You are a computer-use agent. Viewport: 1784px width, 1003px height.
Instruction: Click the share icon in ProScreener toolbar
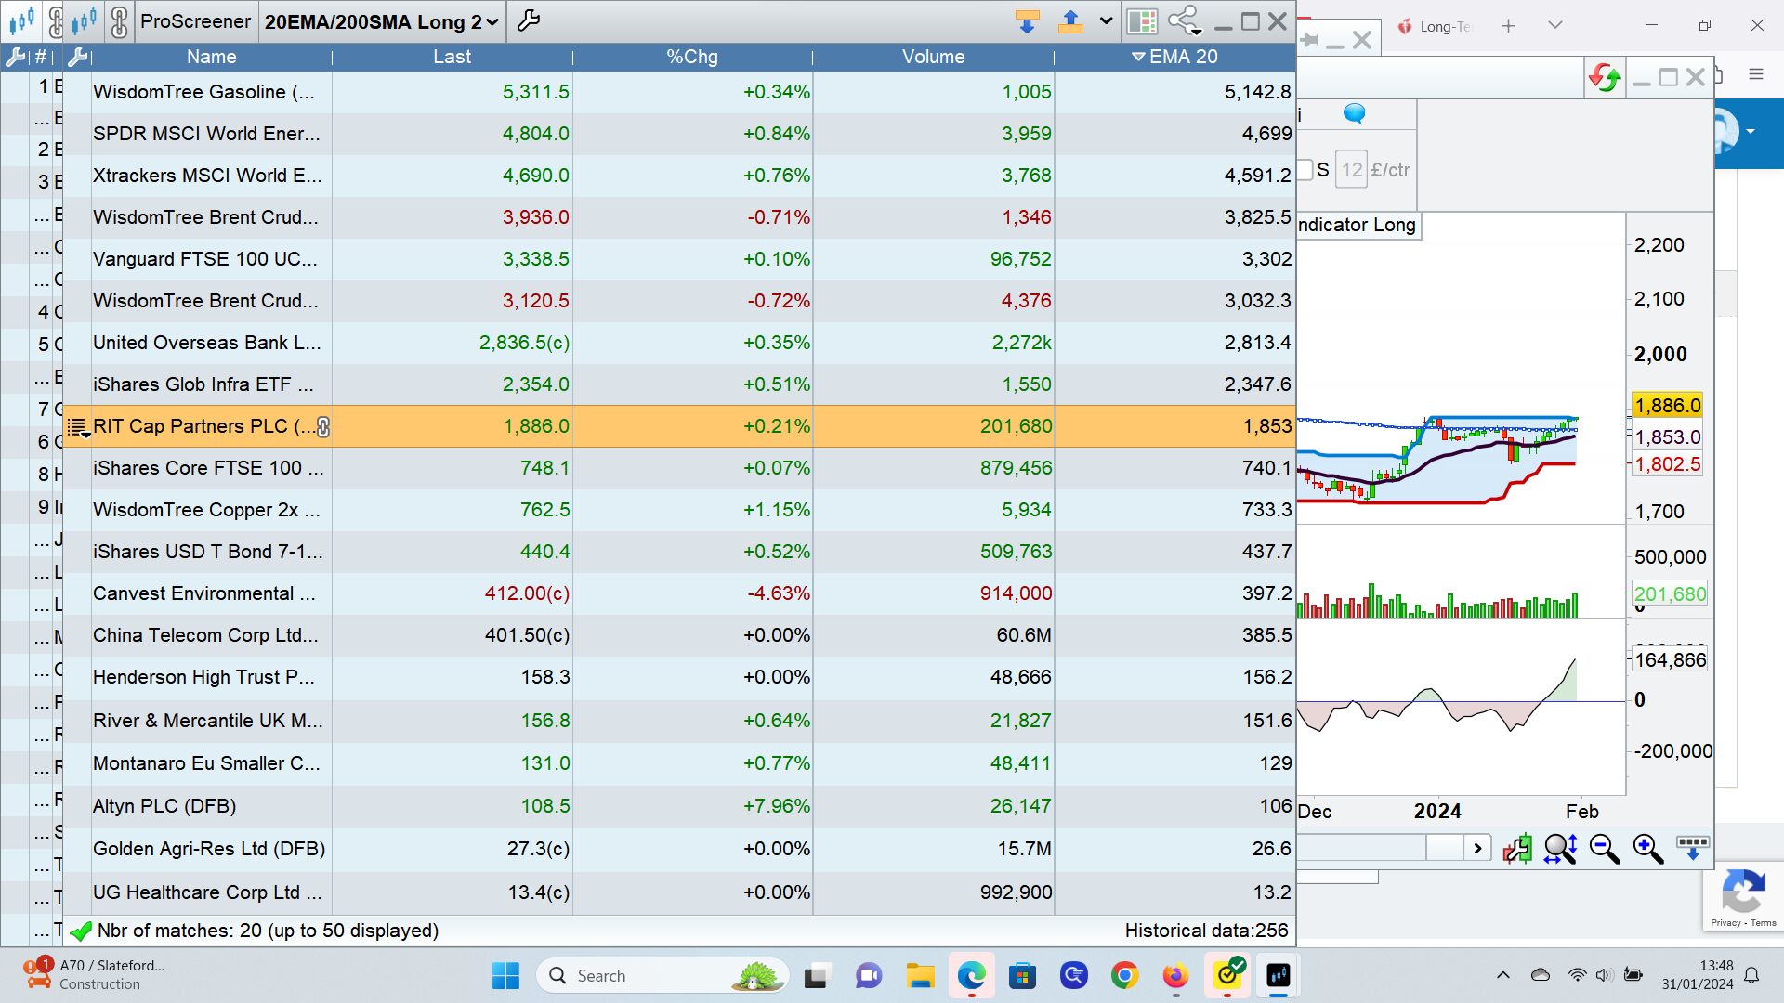coord(1184,20)
